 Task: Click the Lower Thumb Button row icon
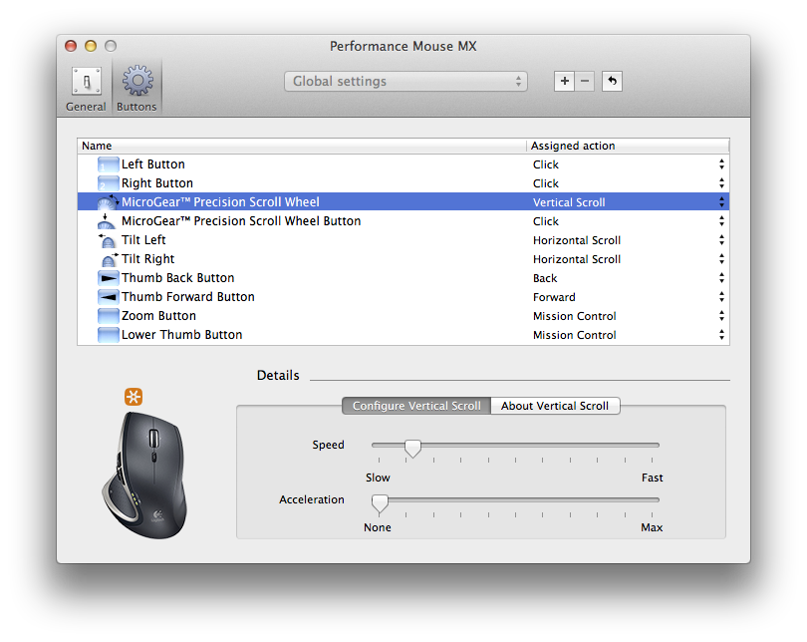(x=108, y=335)
